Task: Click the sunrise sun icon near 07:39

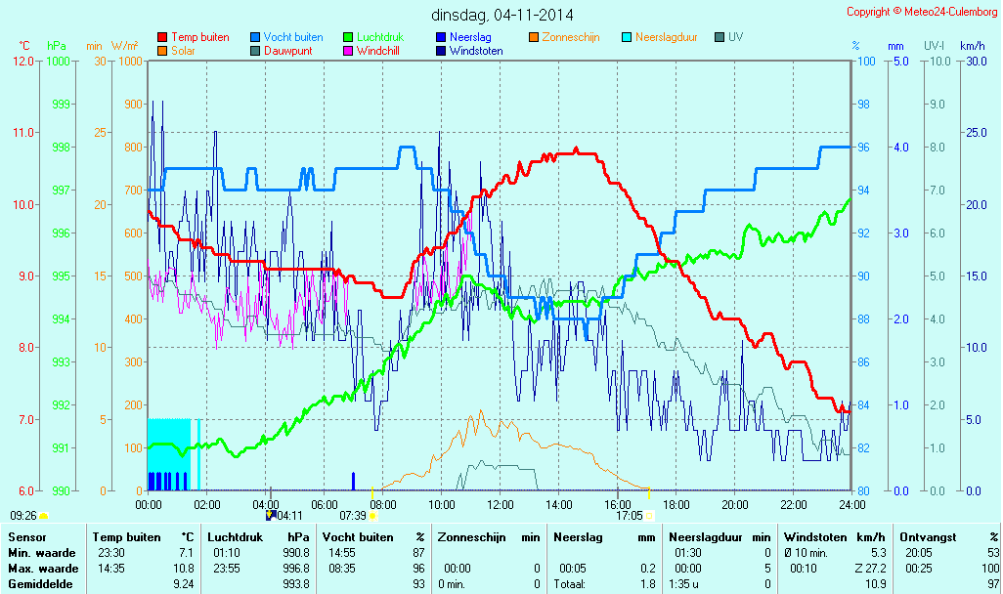Action: click(372, 516)
